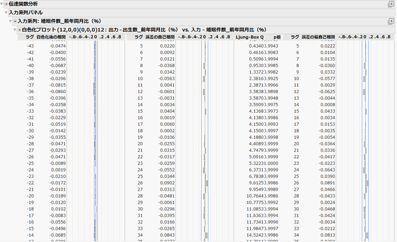
Task: Select partial autocorrelation value 0.0891
Action: coord(328,183)
